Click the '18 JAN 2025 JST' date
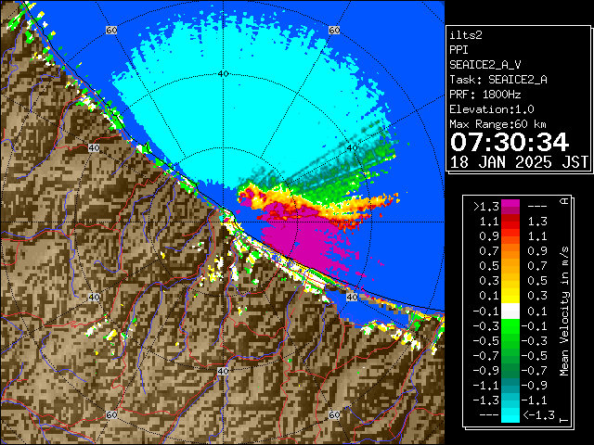Image resolution: width=594 pixels, height=445 pixels. pos(519,162)
